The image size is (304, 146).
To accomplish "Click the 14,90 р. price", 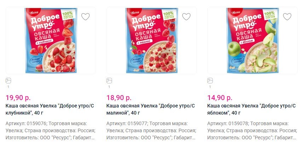I will [220, 98].
